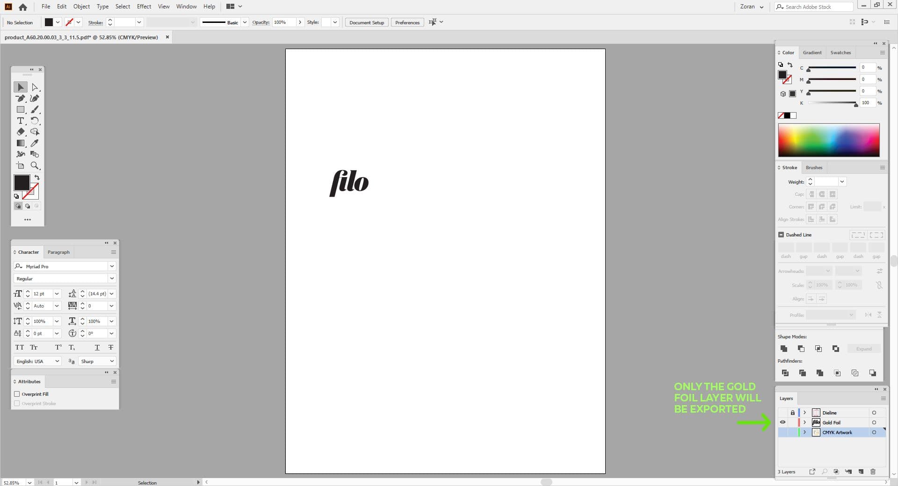
Task: Open the Language dropdown set to English: USA
Action: 57,361
